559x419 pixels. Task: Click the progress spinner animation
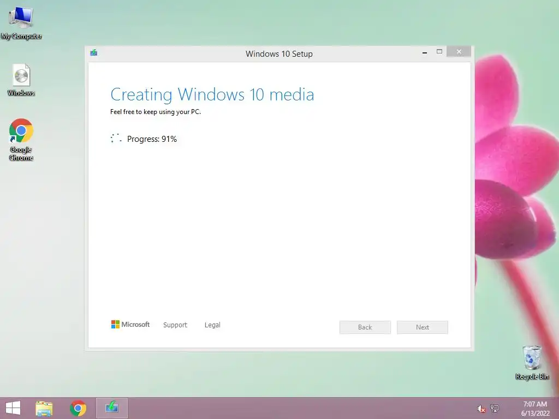pyautogui.click(x=116, y=138)
